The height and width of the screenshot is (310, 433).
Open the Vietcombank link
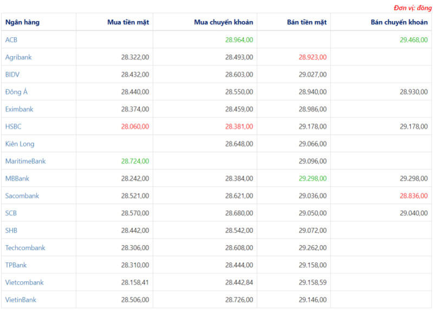coord(24,282)
